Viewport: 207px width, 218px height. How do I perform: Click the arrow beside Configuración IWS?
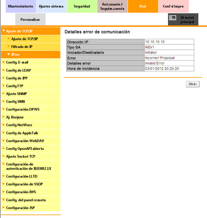(x=4, y=192)
